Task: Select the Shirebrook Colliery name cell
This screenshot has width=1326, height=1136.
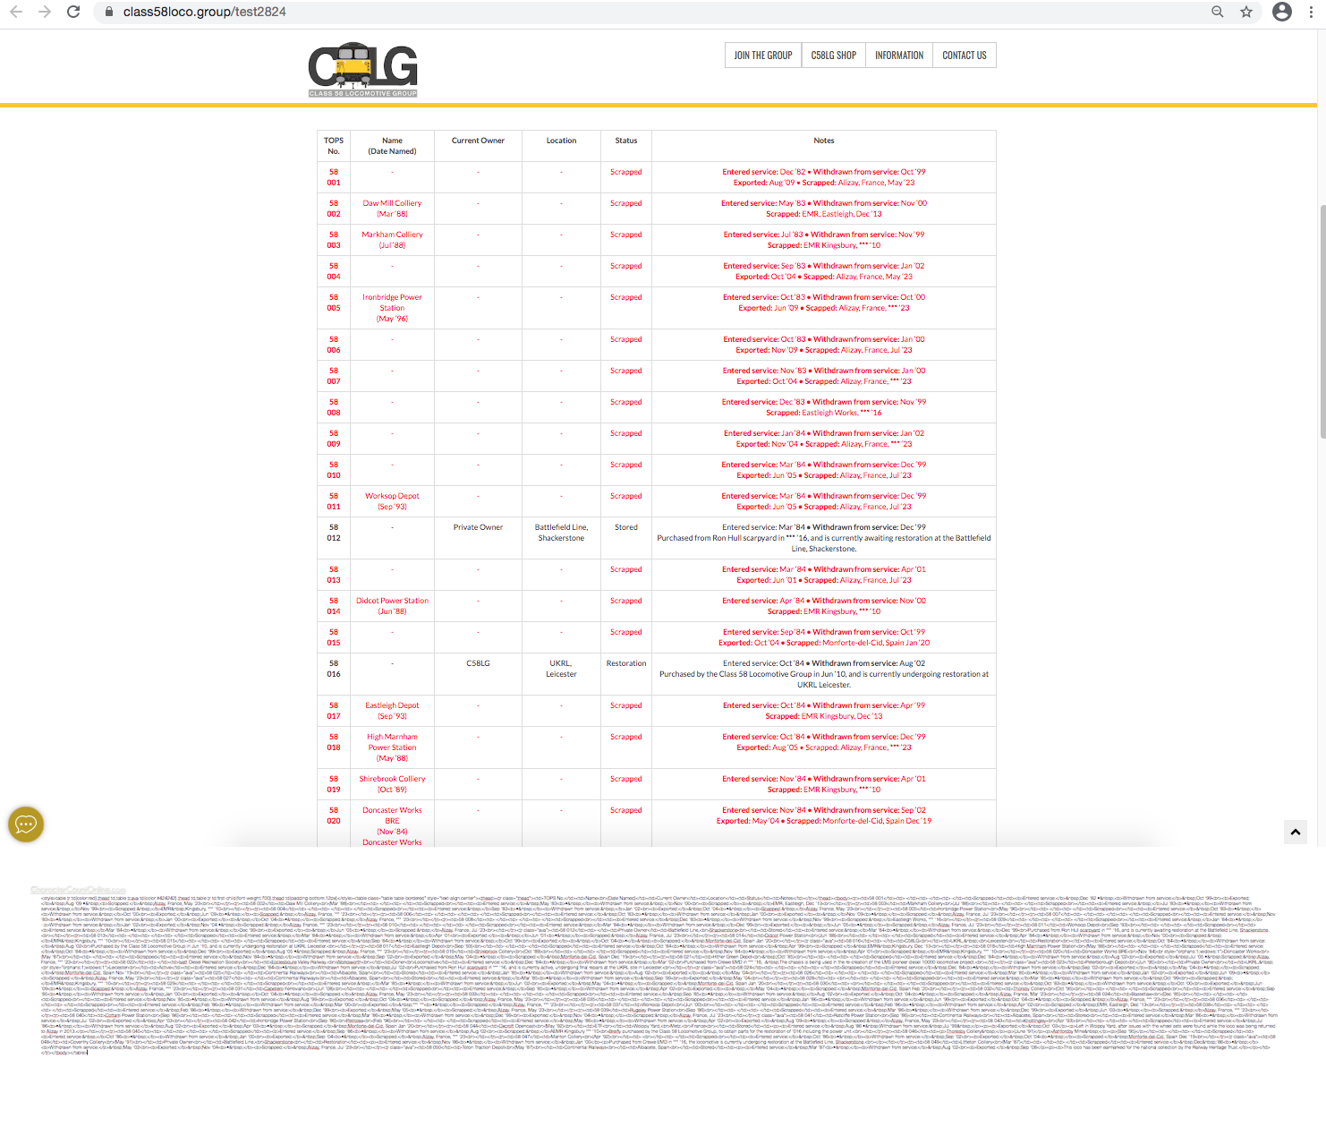Action: coord(392,784)
